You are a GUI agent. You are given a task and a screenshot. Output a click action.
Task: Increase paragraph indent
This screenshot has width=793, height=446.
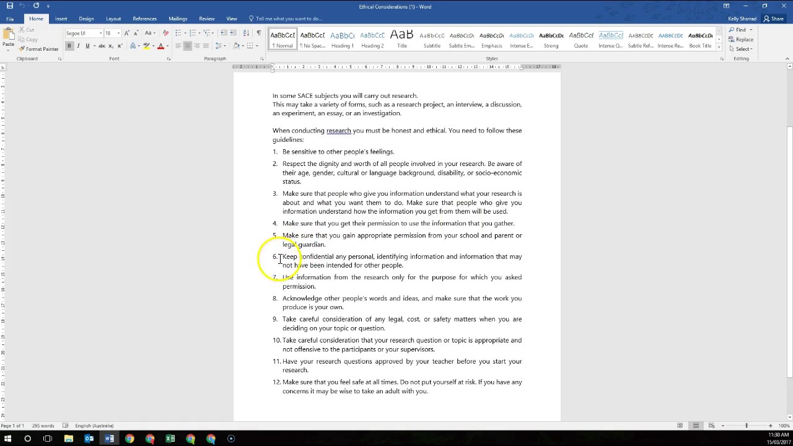coord(232,33)
